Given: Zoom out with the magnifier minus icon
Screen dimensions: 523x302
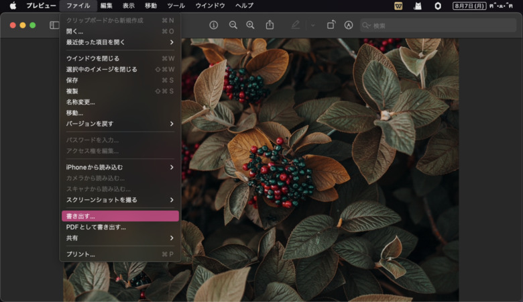Looking at the screenshot, I should click(233, 25).
